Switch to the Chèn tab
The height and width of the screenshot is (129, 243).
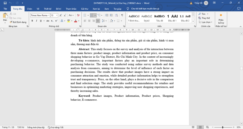(29, 9)
